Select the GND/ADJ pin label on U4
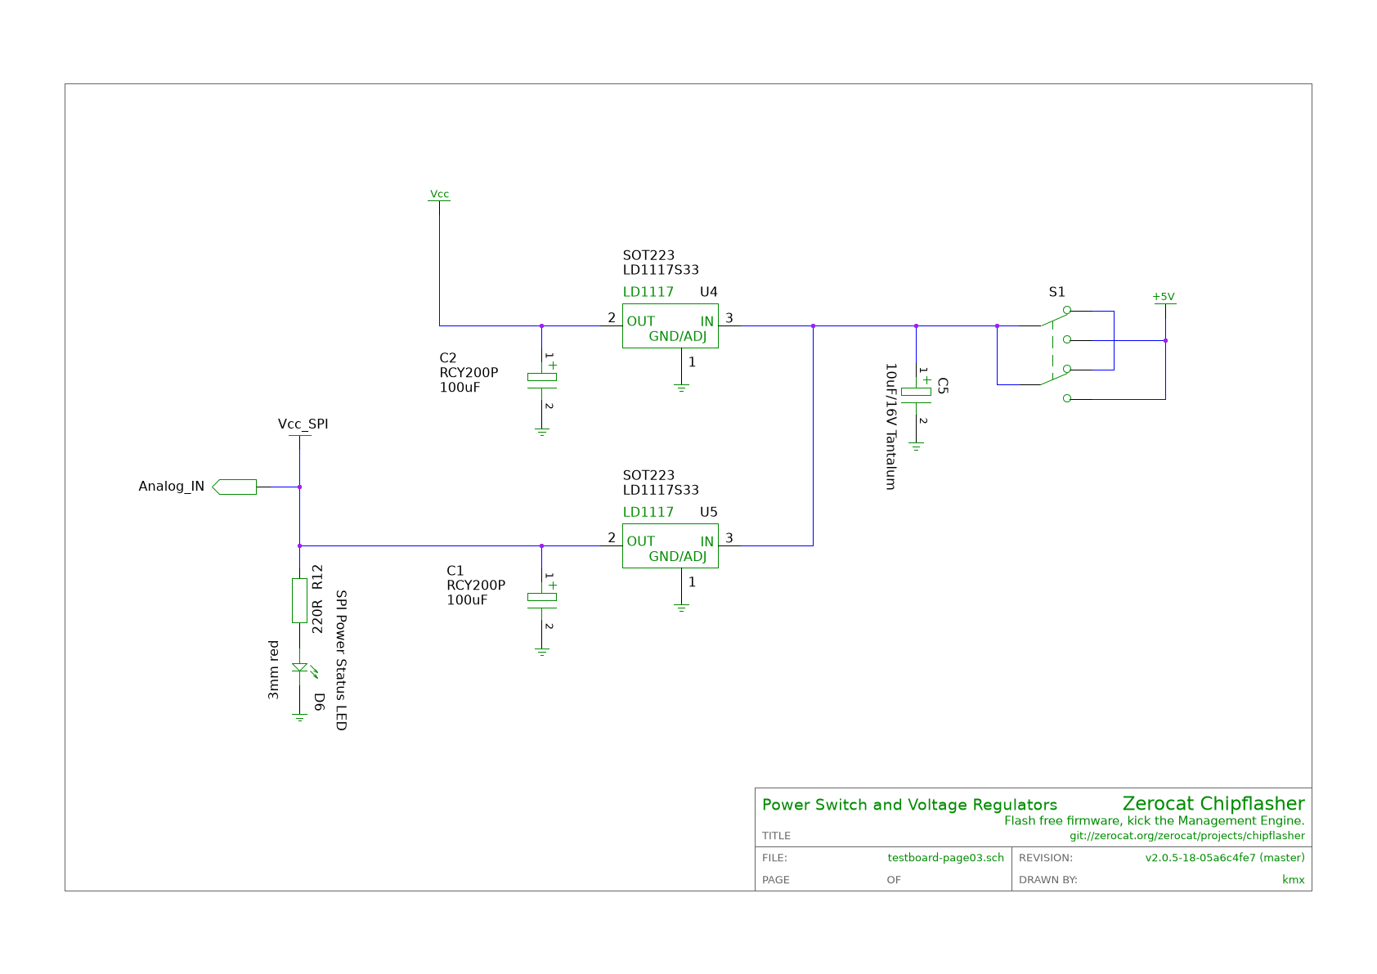This screenshot has width=1377, height=974. point(678,336)
